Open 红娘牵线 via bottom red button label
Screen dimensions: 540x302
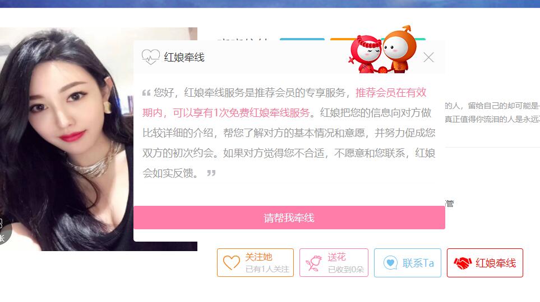click(x=496, y=263)
